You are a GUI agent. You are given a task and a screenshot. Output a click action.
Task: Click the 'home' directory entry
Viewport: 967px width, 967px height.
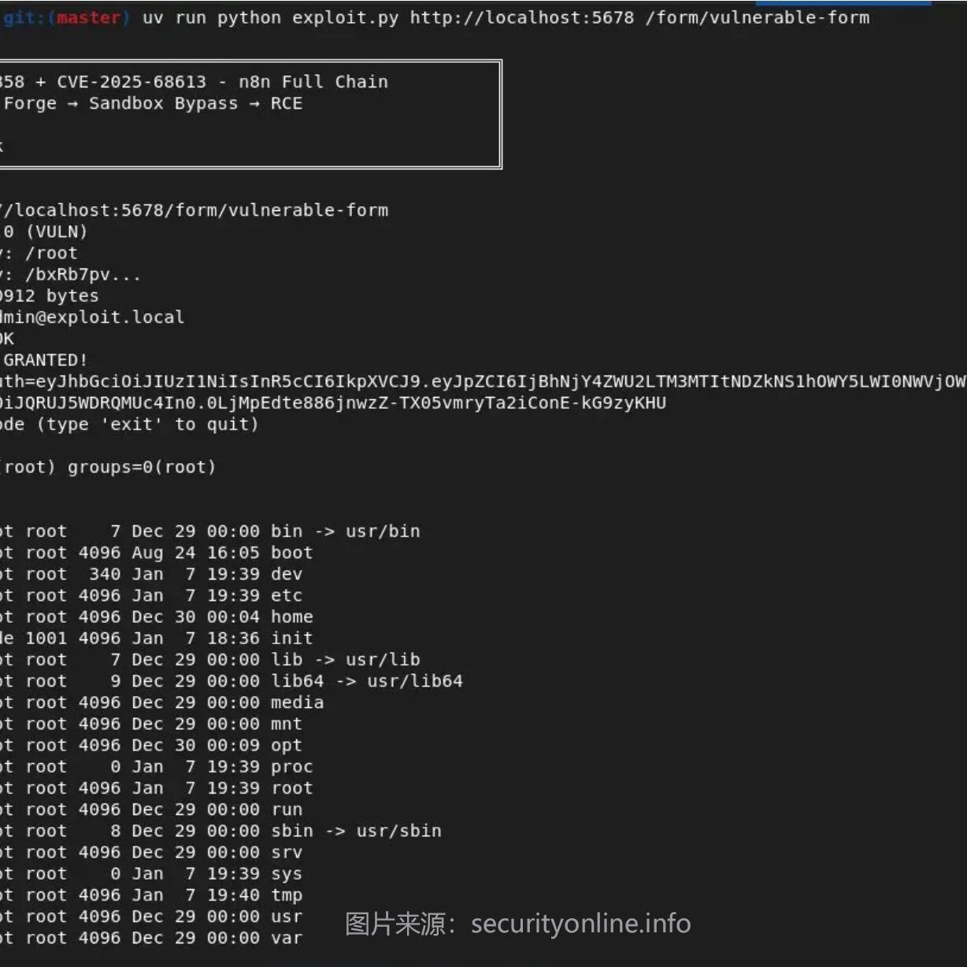(292, 617)
